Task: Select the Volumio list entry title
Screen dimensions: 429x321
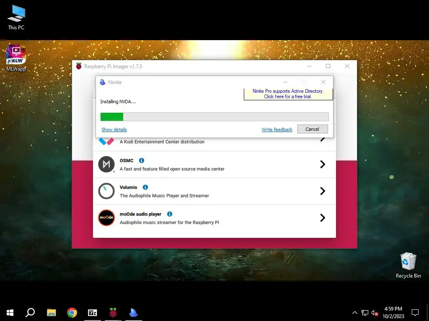Action: click(x=128, y=187)
